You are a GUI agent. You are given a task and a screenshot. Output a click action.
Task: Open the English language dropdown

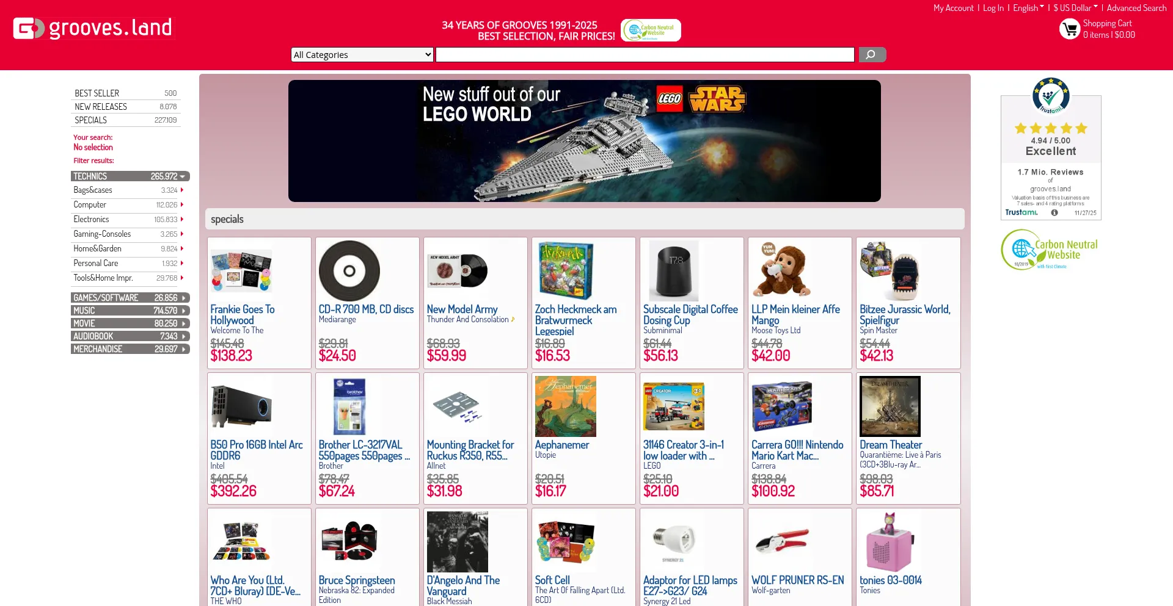coord(1028,8)
